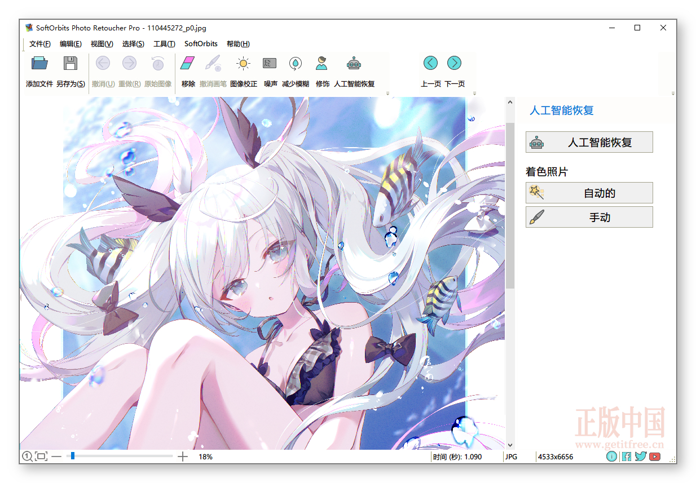
Task: Open the 选择(S) menu
Action: click(x=133, y=44)
